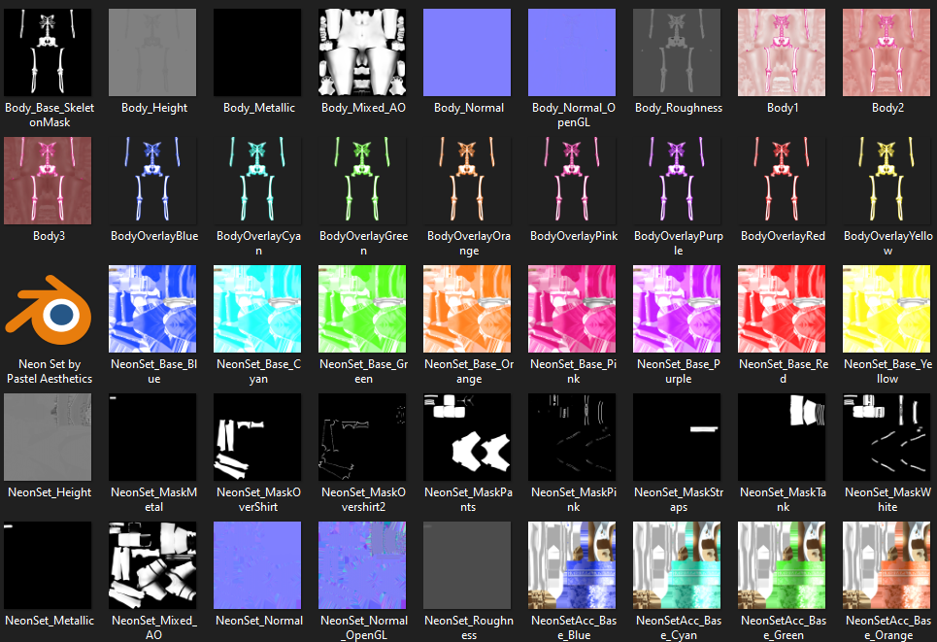Screen dimensions: 937x642
Task: Click the "NeonSet_Roughness" file name label
Action: (468, 627)
